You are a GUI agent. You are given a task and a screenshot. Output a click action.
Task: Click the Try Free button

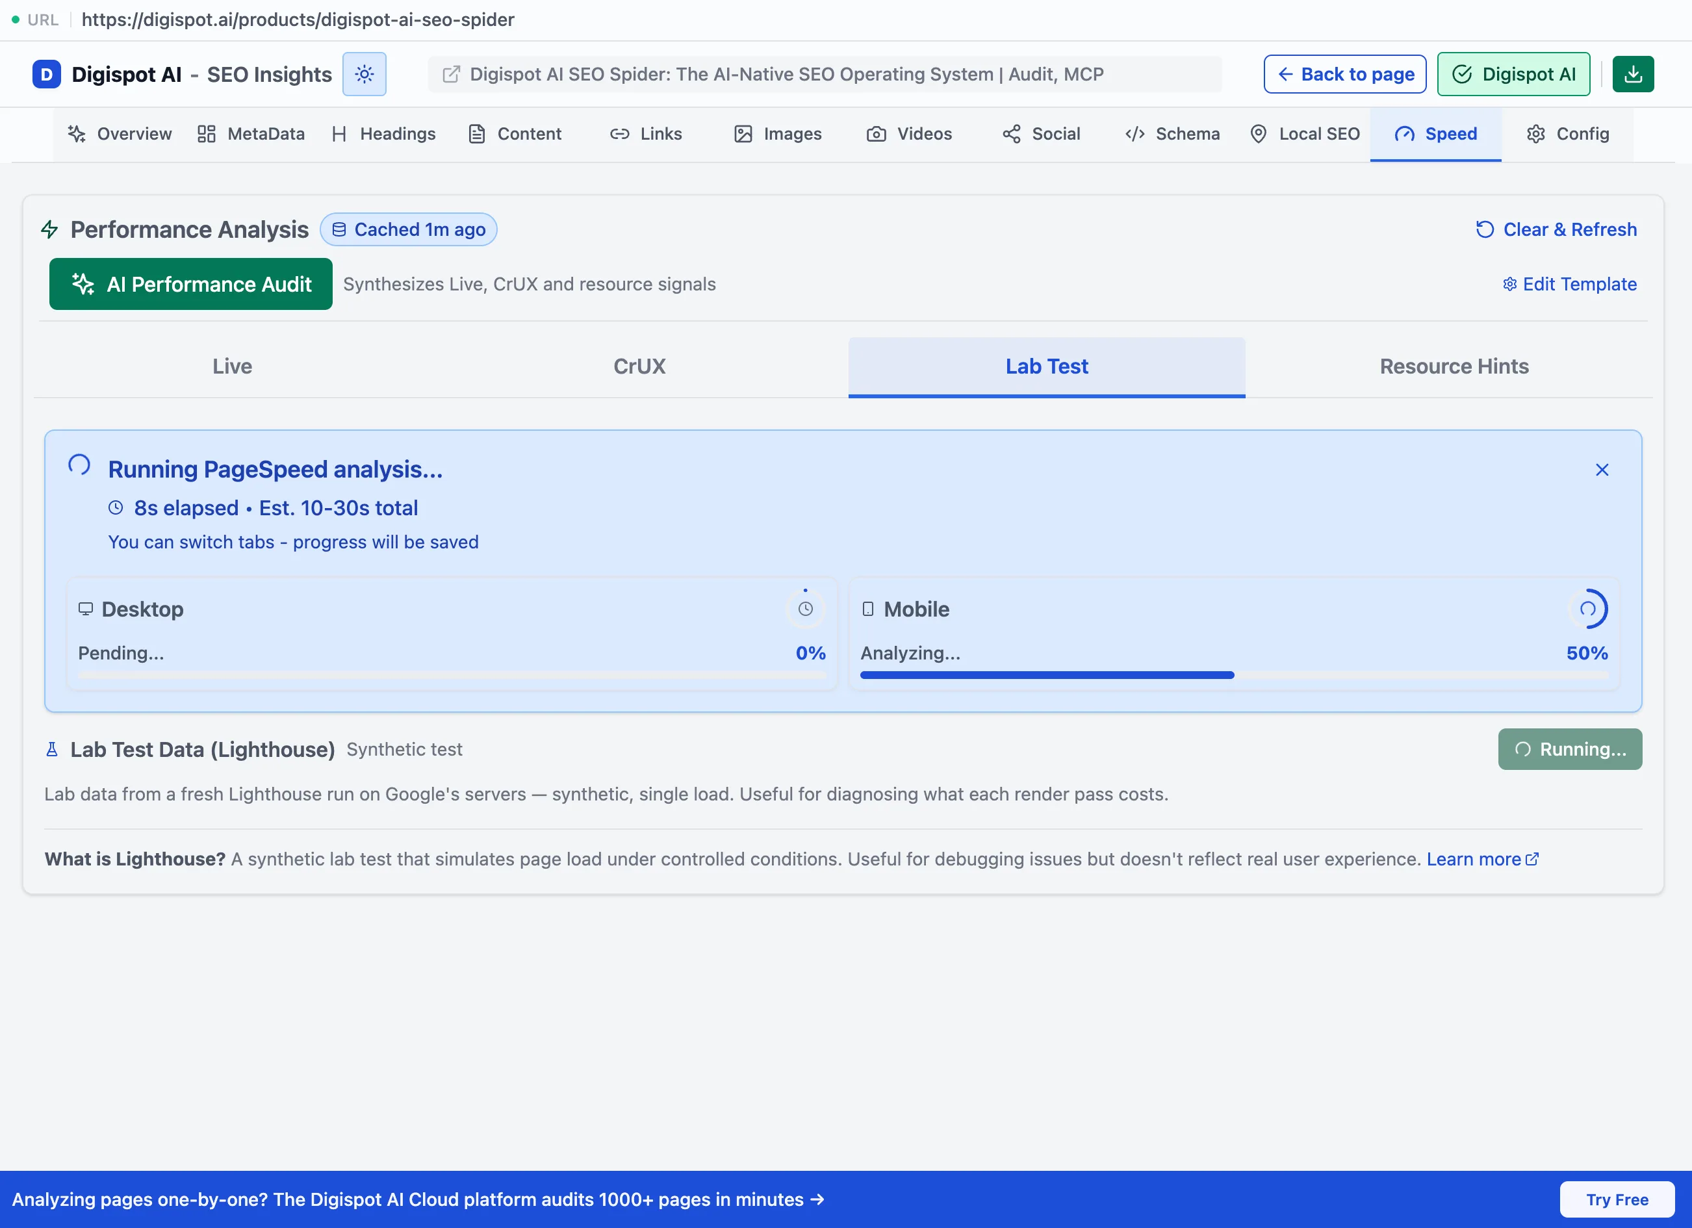coord(1617,1199)
